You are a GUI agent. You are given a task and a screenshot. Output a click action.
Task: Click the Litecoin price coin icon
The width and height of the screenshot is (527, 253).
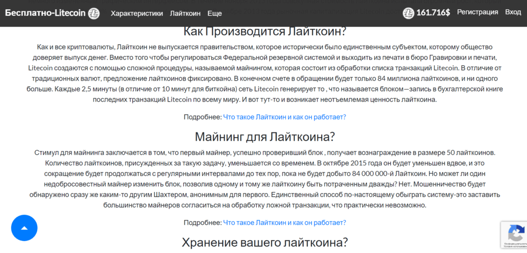[x=408, y=13]
